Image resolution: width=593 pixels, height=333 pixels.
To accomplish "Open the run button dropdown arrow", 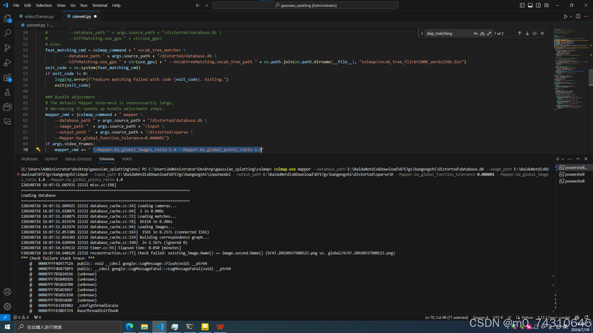I will point(571,16).
